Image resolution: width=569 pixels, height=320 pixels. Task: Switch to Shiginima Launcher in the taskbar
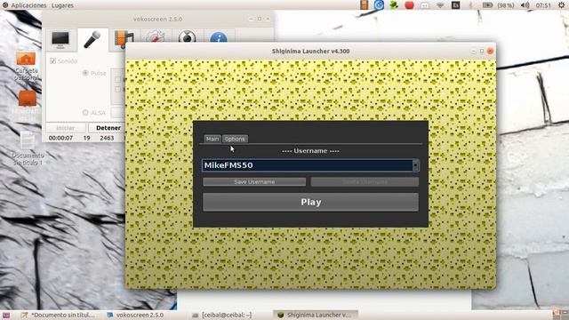tap(315, 315)
